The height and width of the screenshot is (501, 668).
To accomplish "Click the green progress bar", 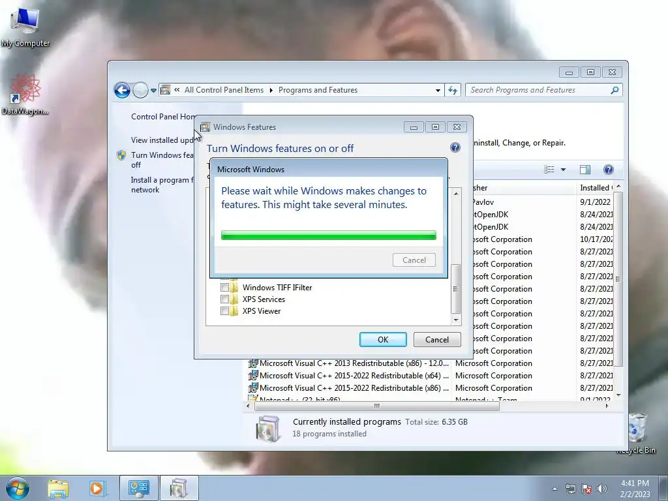I will click(x=329, y=235).
